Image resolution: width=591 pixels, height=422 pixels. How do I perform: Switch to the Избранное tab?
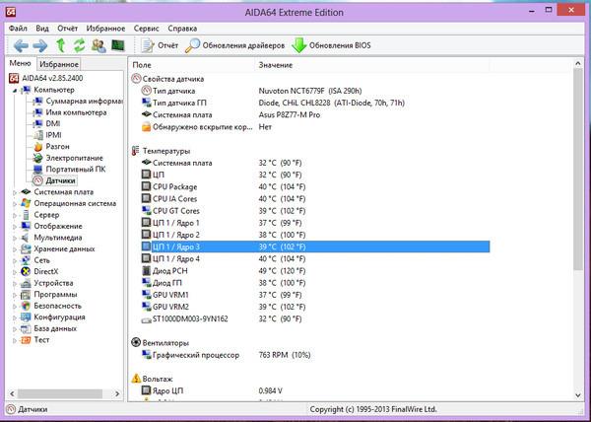coord(59,64)
